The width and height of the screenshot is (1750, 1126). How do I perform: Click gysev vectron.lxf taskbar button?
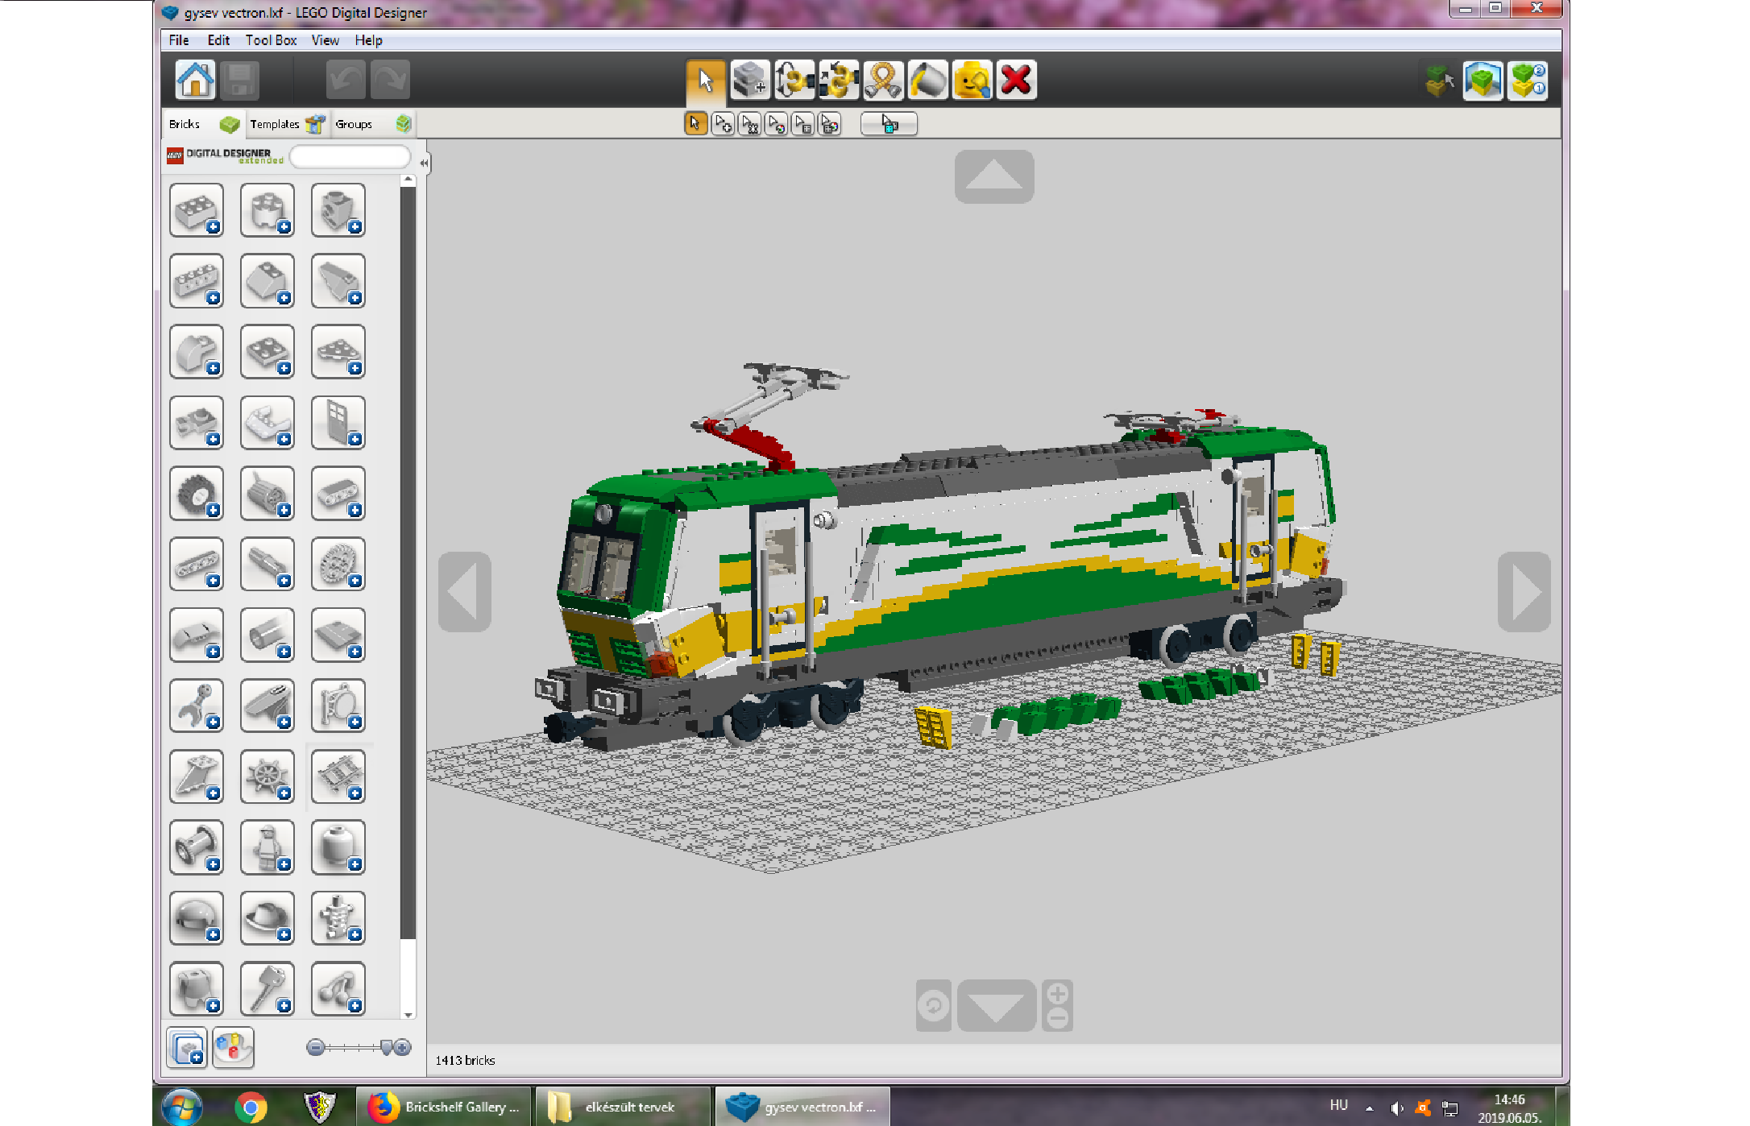coord(802,1107)
